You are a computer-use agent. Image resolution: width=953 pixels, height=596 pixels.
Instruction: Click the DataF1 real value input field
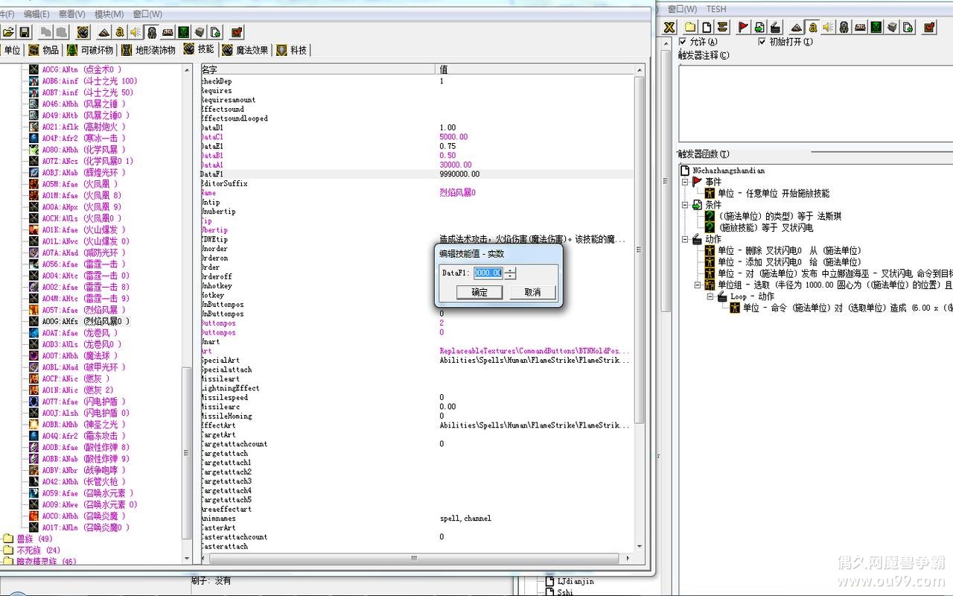tap(488, 273)
